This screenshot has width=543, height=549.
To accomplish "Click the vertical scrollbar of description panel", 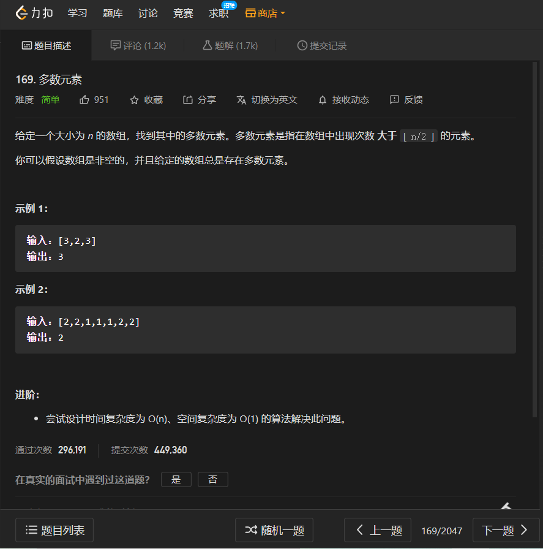I will pyautogui.click(x=534, y=240).
